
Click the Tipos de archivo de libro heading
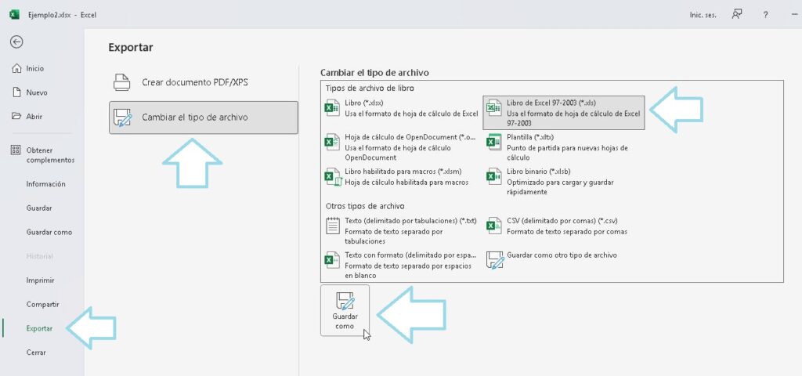pyautogui.click(x=370, y=88)
